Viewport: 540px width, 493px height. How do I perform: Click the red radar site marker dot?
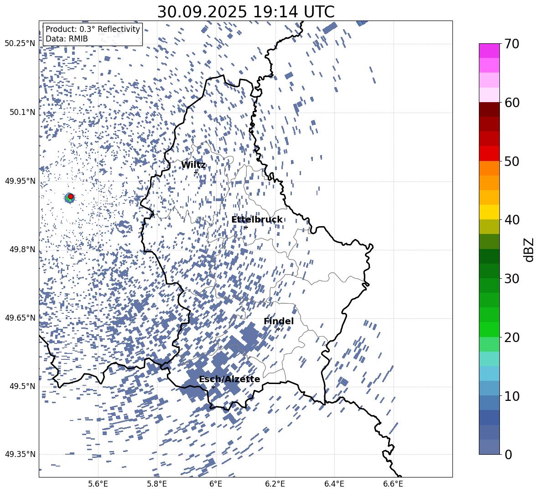point(71,197)
